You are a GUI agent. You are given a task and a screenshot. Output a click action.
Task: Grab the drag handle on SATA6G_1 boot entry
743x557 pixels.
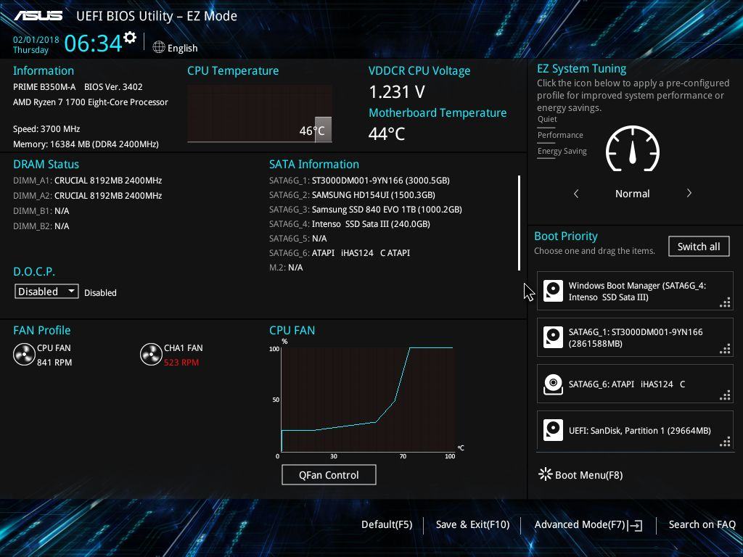click(x=725, y=350)
